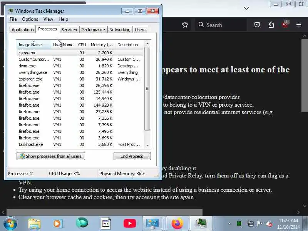Open Windows Explorer from the taskbar
The image size is (308, 231).
[34, 224]
